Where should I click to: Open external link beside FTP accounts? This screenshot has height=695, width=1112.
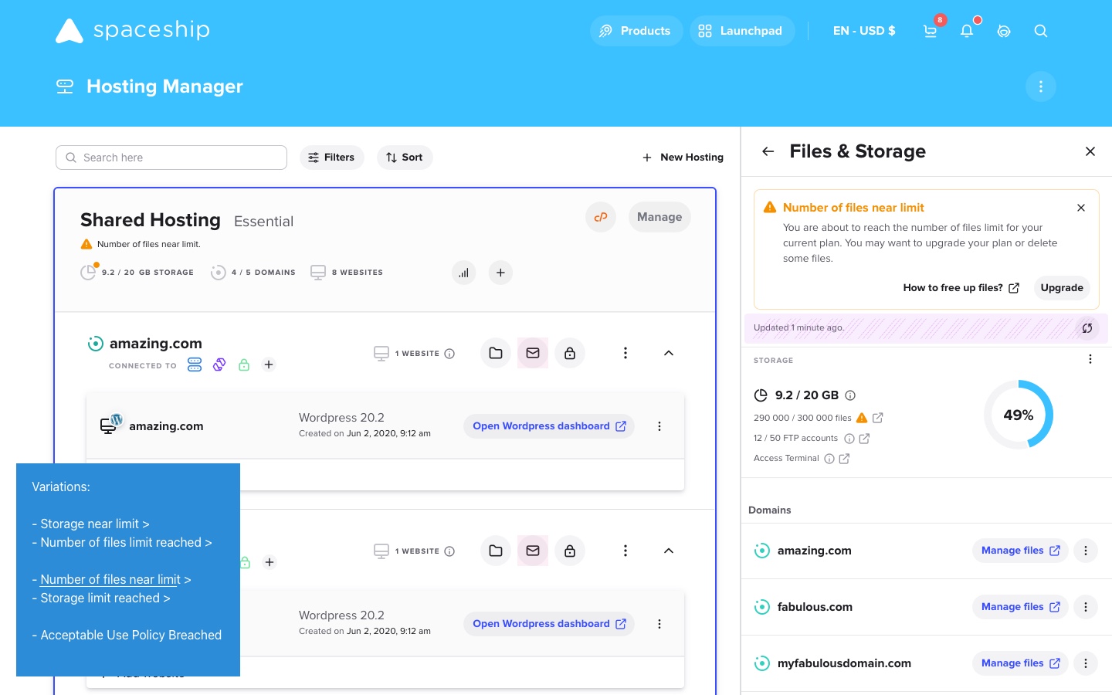pyautogui.click(x=865, y=439)
